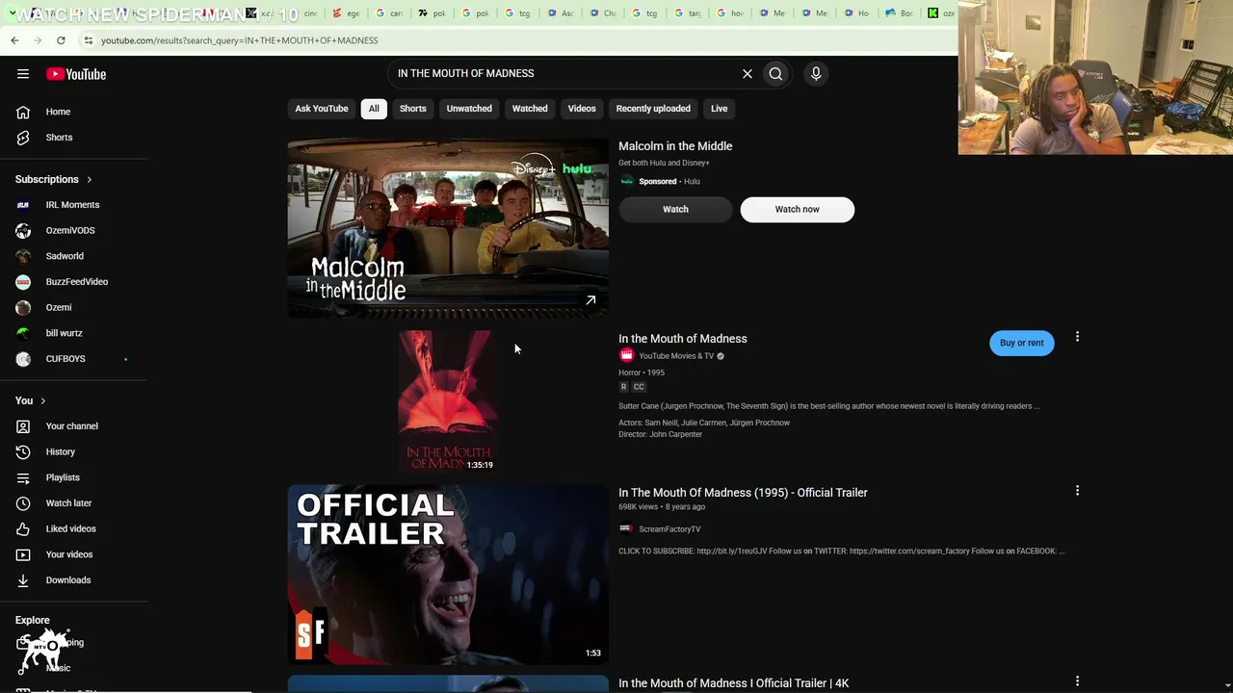
Task: Open more options for the 1995 movie result
Action: (x=1077, y=337)
